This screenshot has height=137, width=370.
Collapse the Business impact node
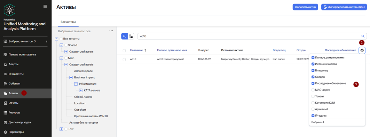pyautogui.click(x=71, y=77)
